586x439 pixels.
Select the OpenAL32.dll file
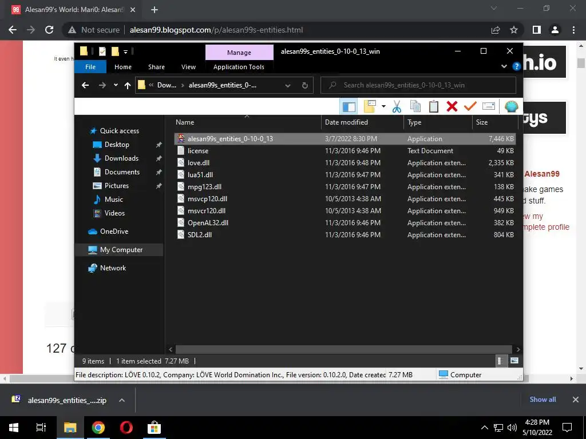pos(345,223)
